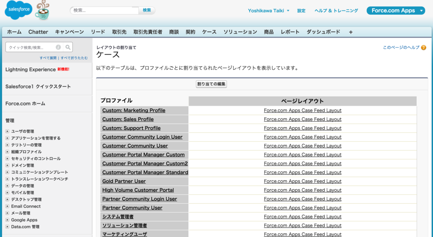Click the quick find info icon
The height and width of the screenshot is (237, 433).
pyautogui.click(x=58, y=47)
